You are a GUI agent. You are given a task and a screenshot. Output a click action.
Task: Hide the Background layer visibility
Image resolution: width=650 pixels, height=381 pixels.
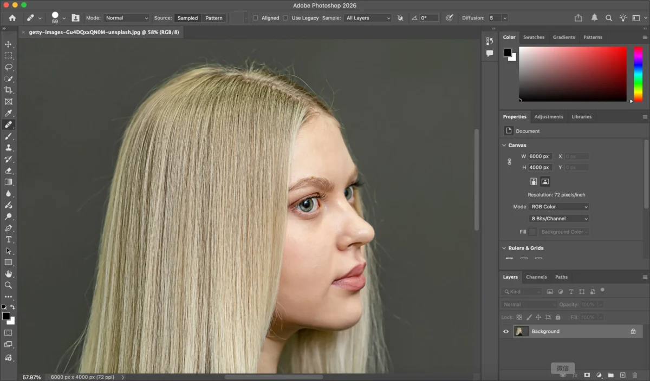point(505,331)
